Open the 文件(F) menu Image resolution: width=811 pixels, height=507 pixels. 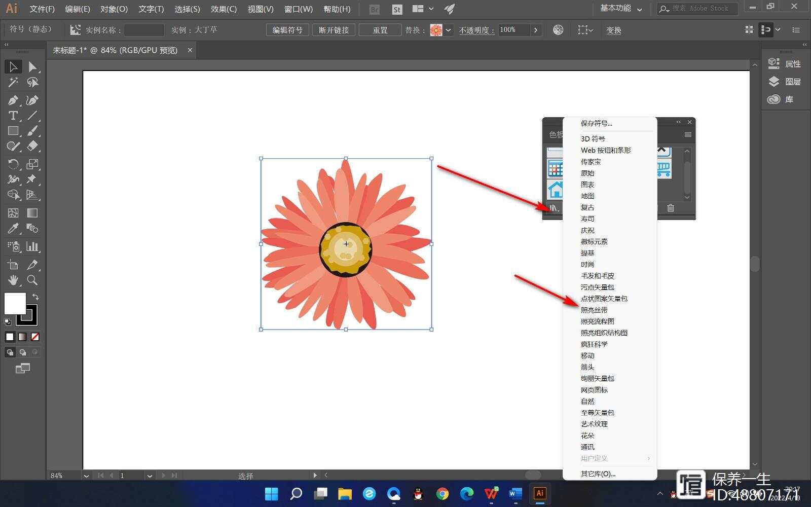pyautogui.click(x=42, y=9)
